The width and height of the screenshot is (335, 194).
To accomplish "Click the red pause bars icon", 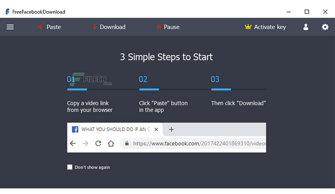I will 159,27.
